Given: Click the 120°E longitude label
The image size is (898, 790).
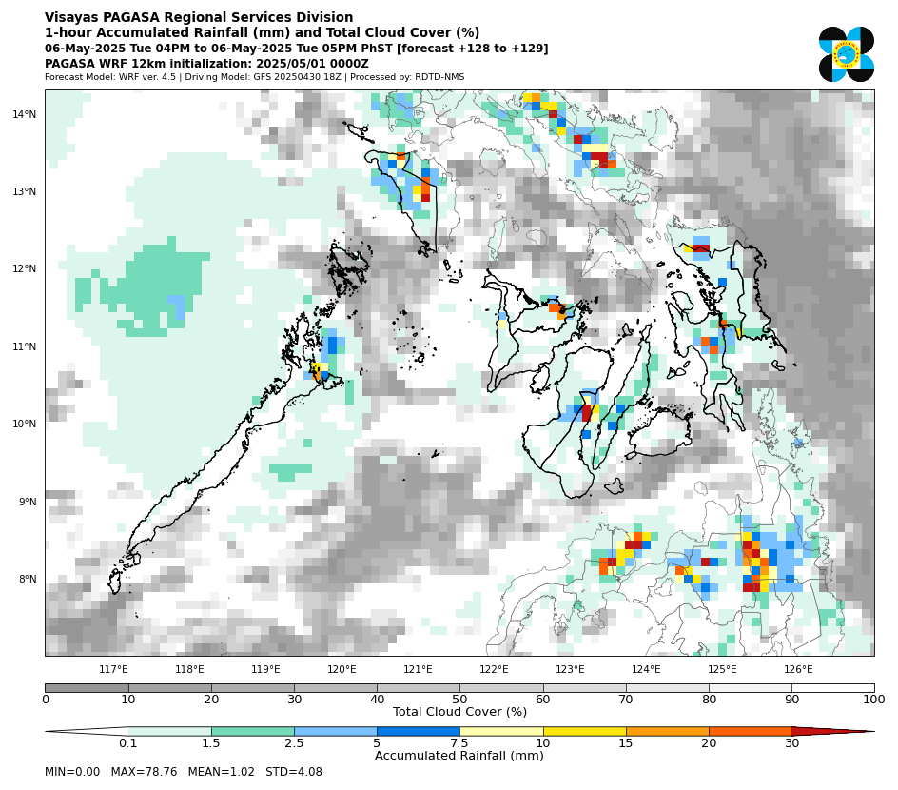Looking at the screenshot, I should (342, 669).
